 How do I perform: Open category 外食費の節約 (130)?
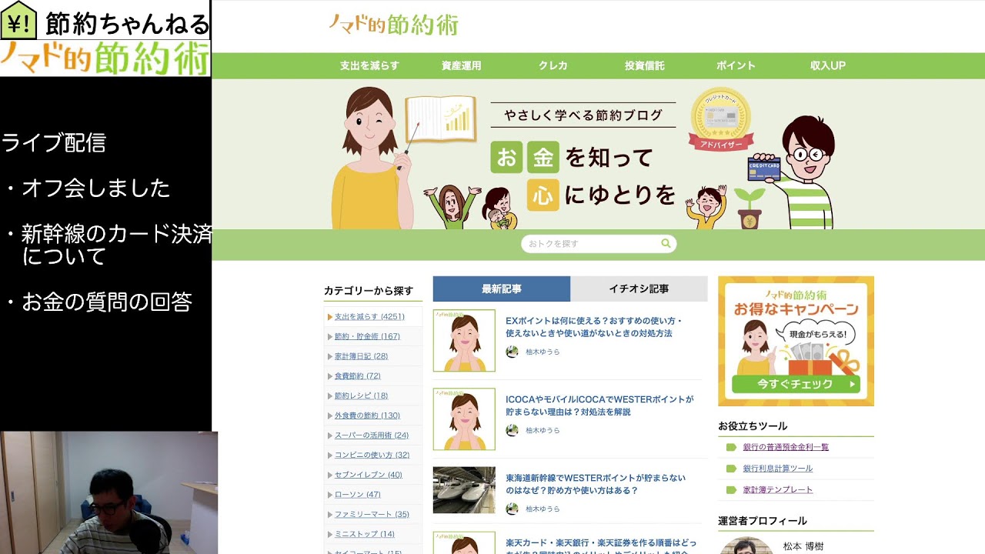point(367,415)
